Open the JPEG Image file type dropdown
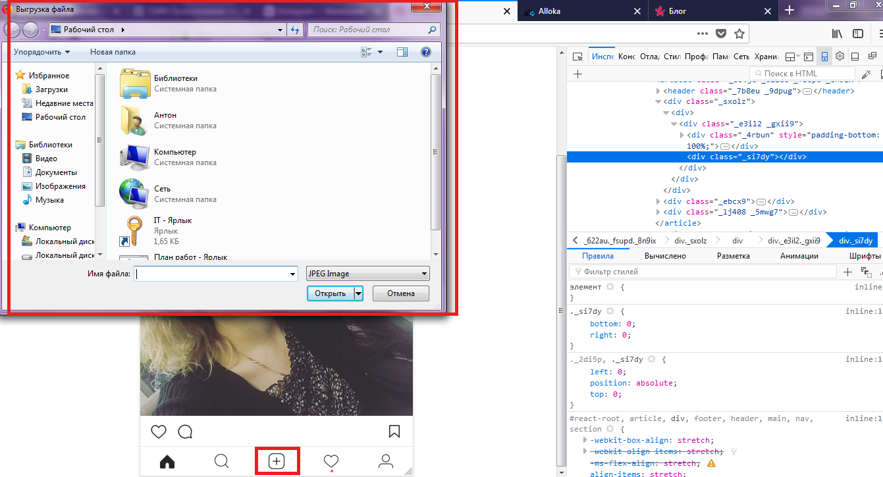 tap(367, 274)
